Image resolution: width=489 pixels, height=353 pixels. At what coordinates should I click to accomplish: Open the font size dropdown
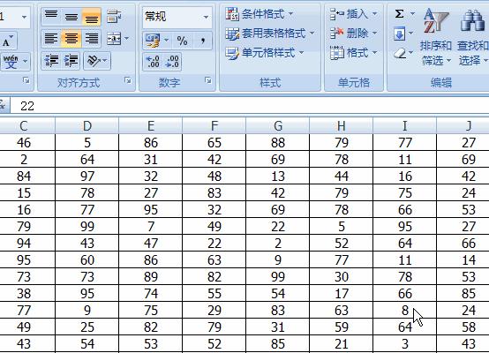click(24, 17)
